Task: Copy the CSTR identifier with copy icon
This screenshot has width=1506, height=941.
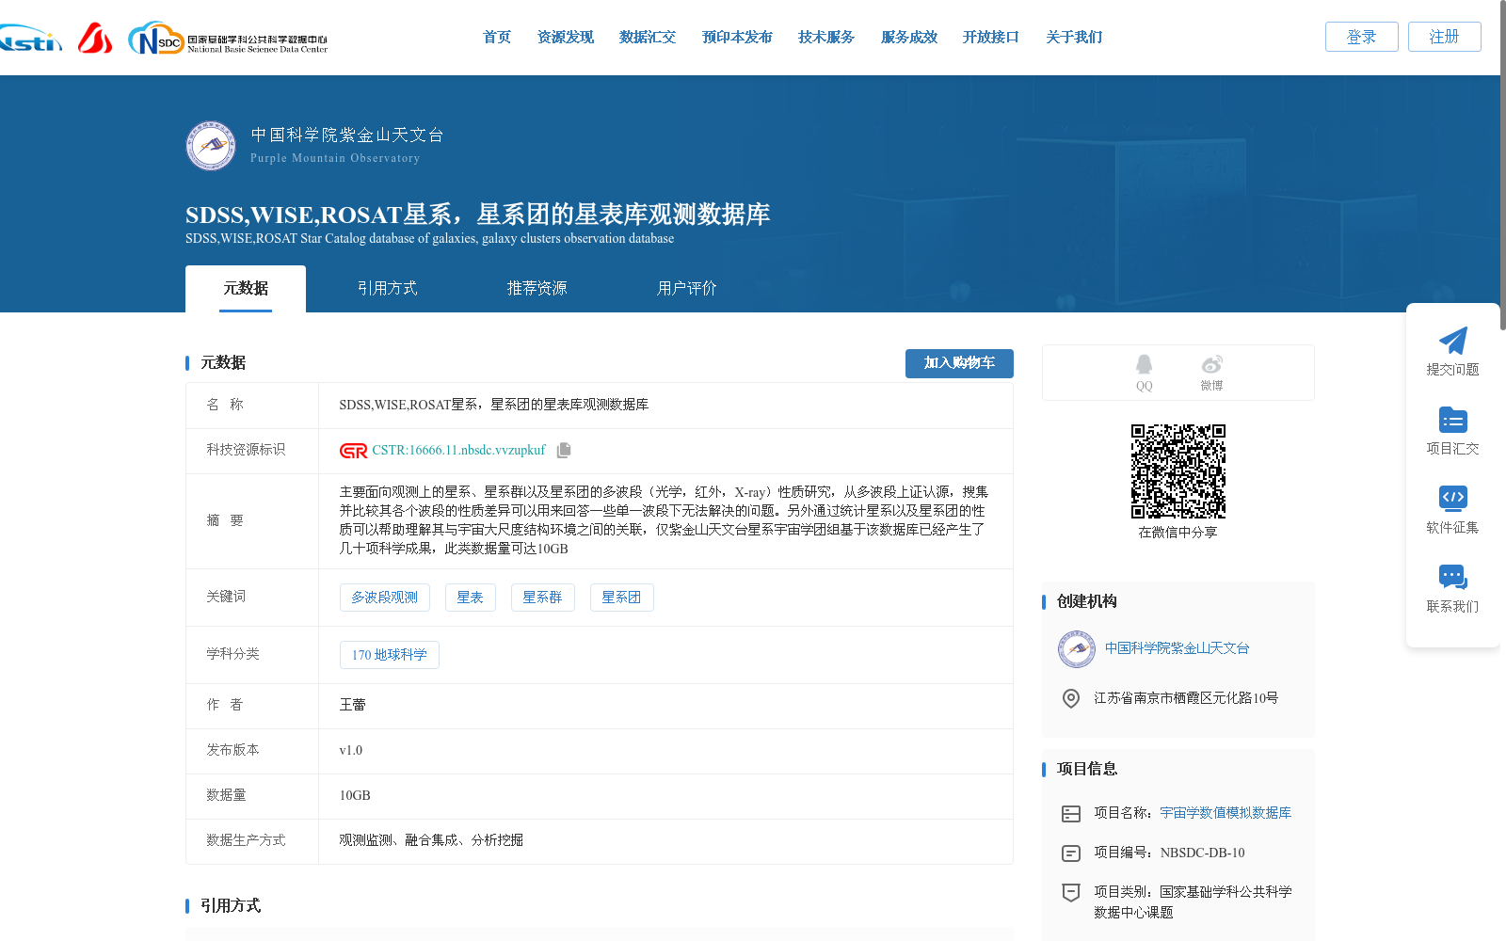Action: pos(564,450)
